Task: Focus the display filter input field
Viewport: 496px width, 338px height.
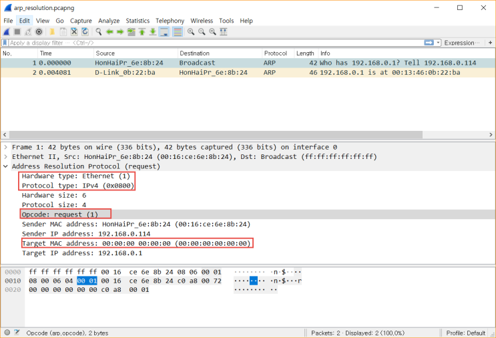Action: (x=215, y=43)
